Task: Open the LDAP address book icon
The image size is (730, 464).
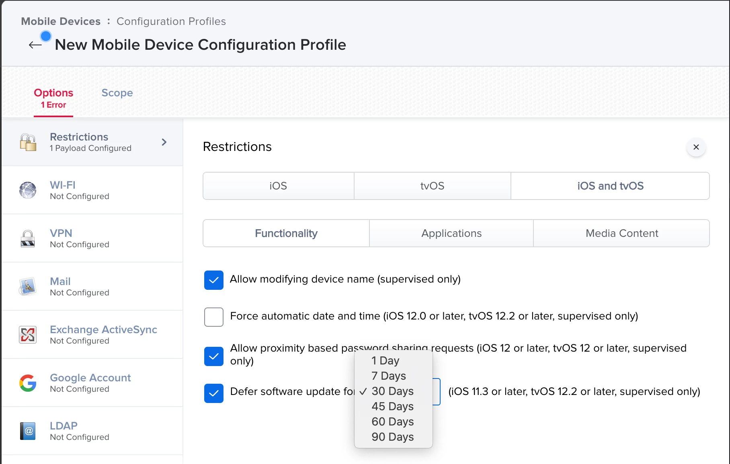Action: (x=28, y=431)
